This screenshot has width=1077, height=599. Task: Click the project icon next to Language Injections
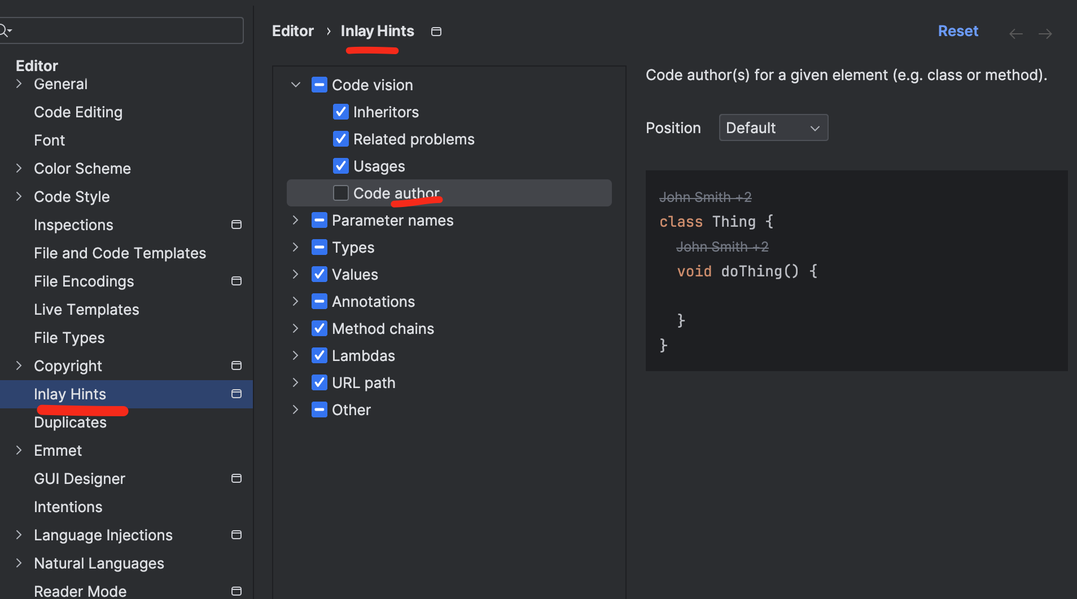(237, 535)
